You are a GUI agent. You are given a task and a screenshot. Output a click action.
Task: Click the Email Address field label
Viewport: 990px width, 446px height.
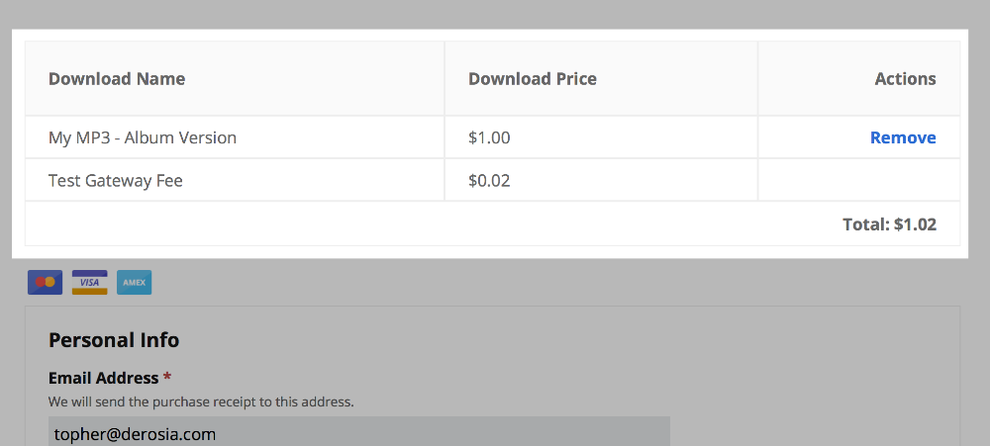tap(103, 378)
